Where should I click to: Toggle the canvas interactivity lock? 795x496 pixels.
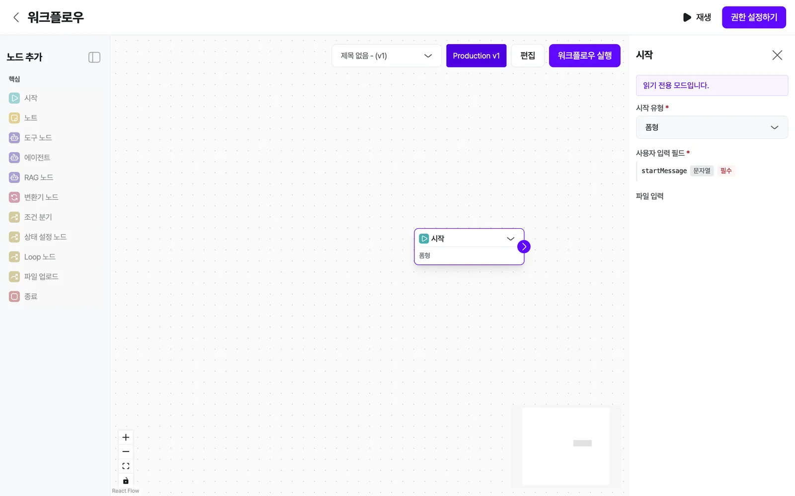(126, 481)
